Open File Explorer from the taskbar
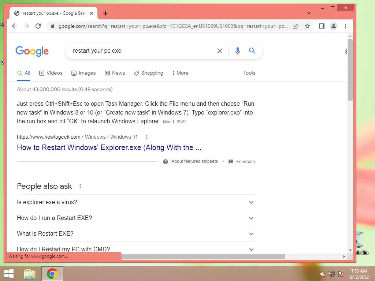 (x=30, y=274)
